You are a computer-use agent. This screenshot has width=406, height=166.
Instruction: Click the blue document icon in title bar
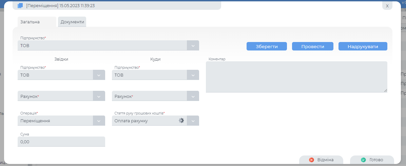click(x=20, y=6)
